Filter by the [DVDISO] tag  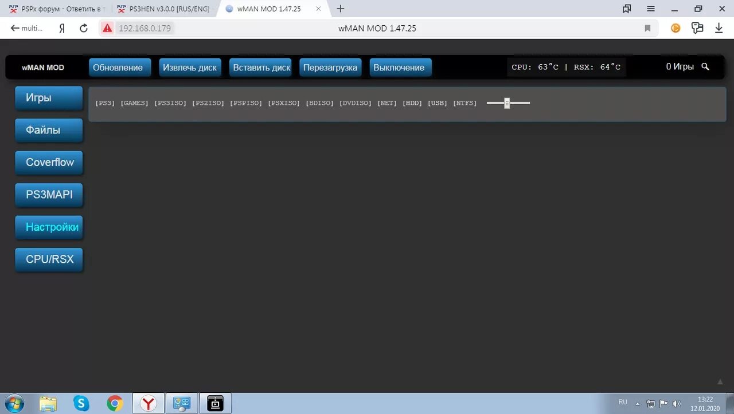click(356, 103)
